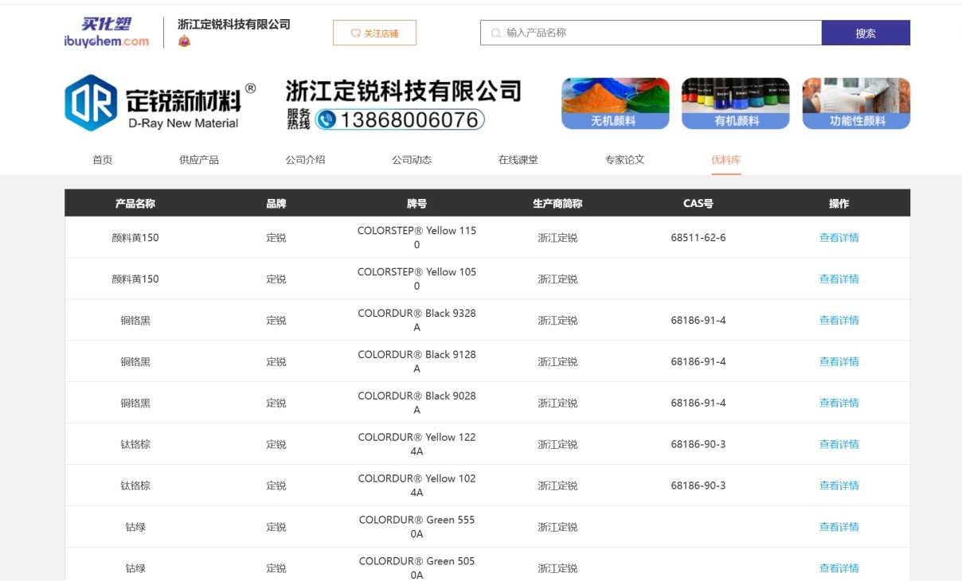Click the COLORDUR® Black 9128A grade cell

click(x=416, y=361)
